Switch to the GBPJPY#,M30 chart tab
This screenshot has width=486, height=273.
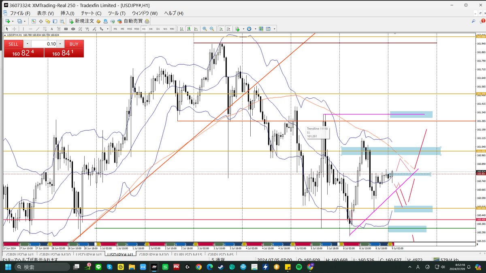point(154,254)
